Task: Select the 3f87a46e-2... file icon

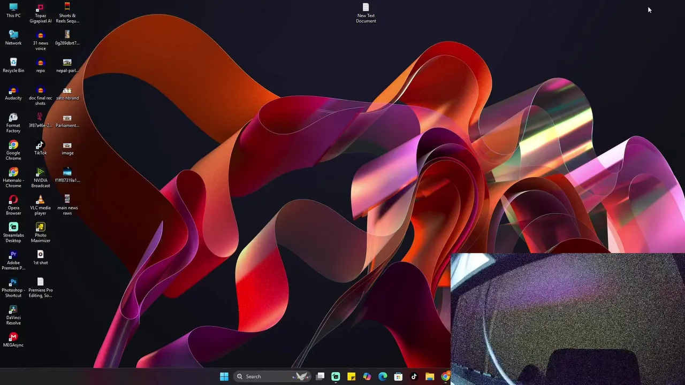Action: point(40,120)
